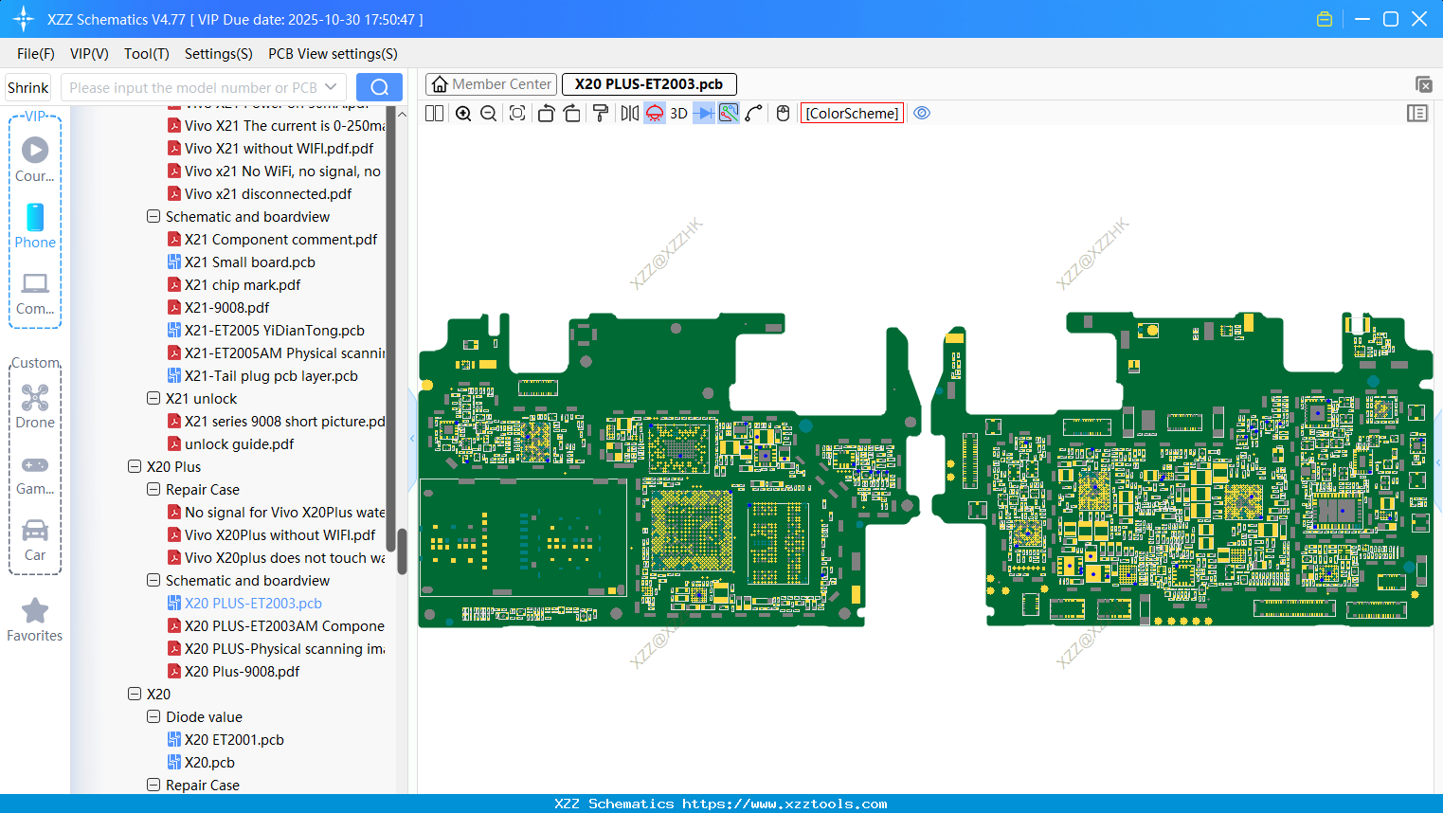Toggle the 3D view mode
Image resolution: width=1443 pixels, height=813 pixels.
pyautogui.click(x=678, y=114)
